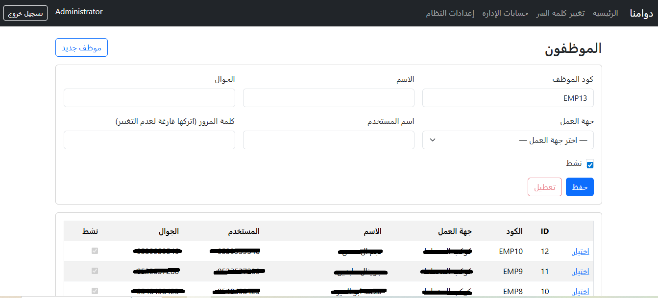Click the حفظ save button
This screenshot has height=298, width=658.
pos(580,187)
